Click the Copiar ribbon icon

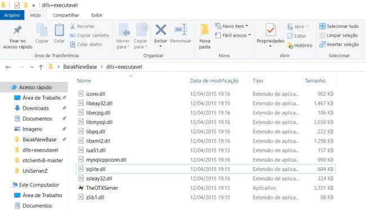click(x=42, y=30)
